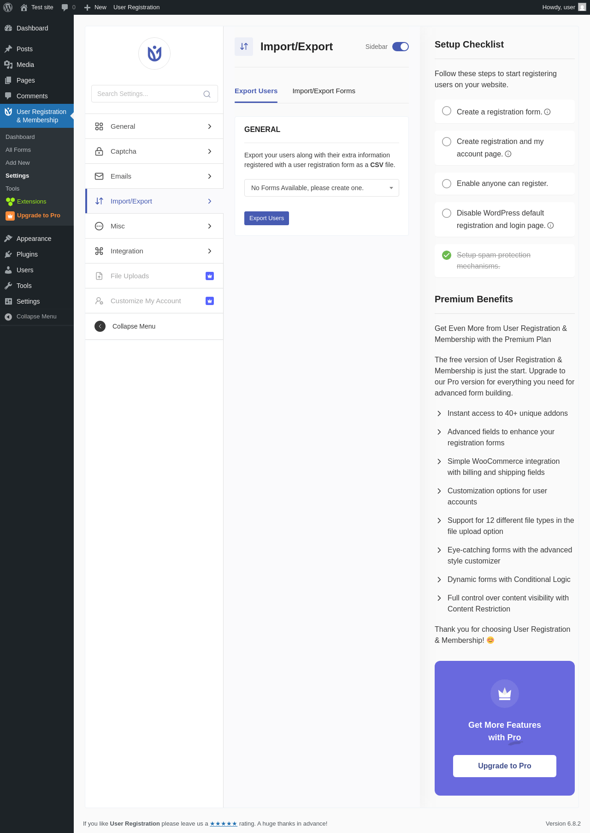Click the Import/Export arrows icon in sidebar
The height and width of the screenshot is (833, 590).
click(x=99, y=201)
